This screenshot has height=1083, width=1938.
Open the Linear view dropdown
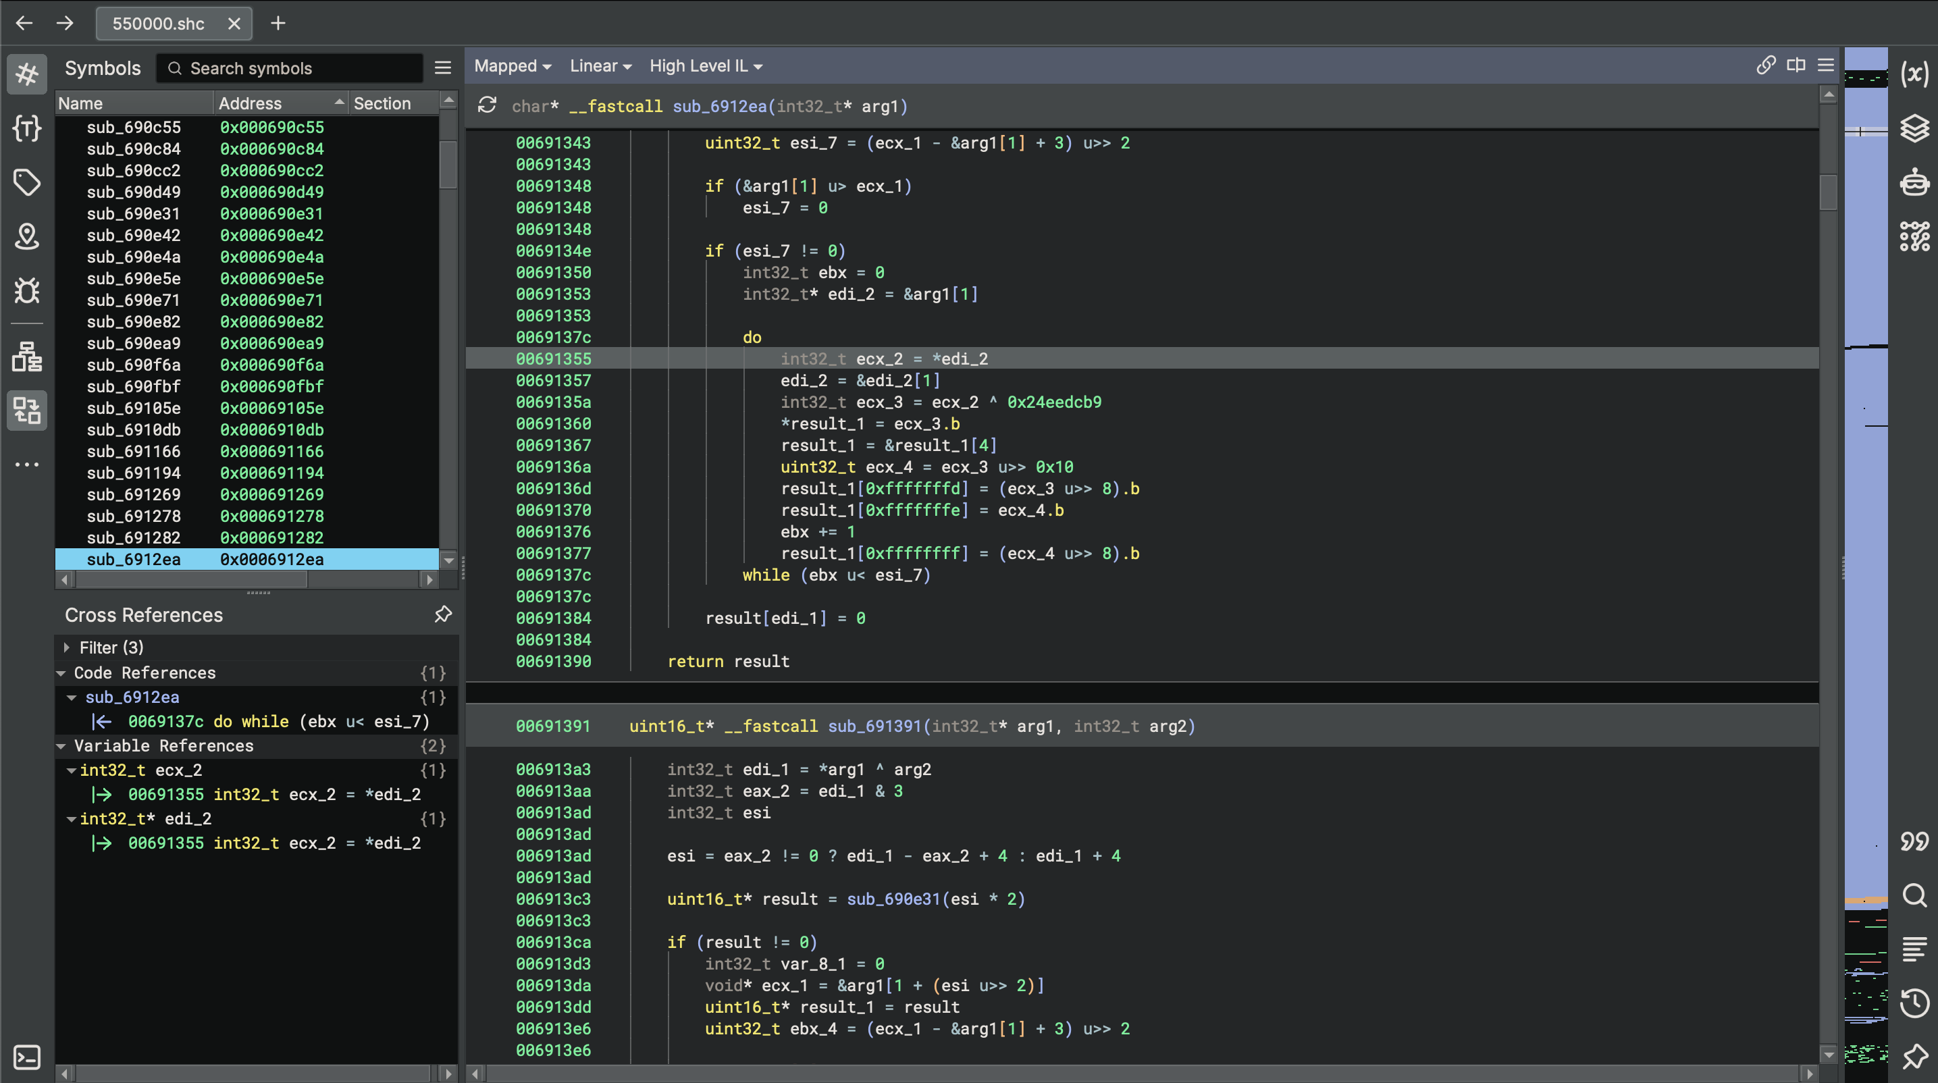[600, 66]
